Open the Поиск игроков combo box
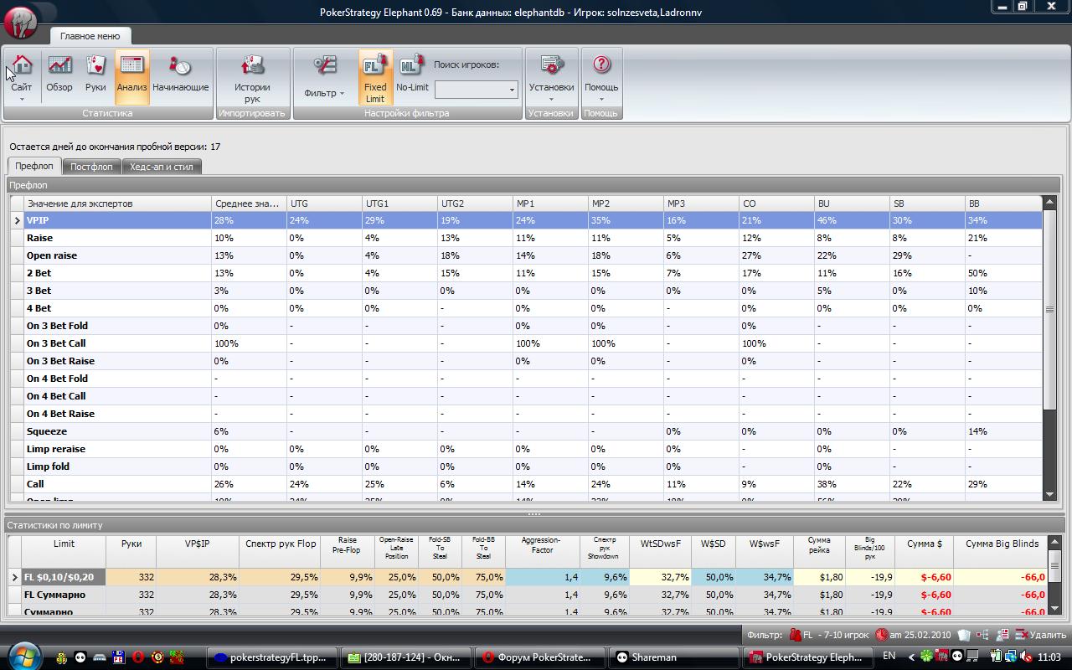1072x670 pixels. coord(476,89)
